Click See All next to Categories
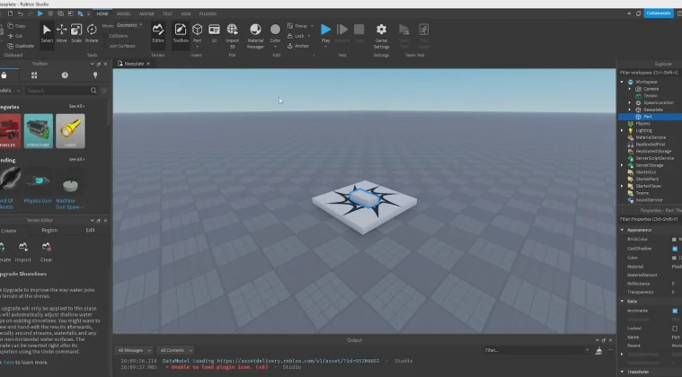 coord(76,106)
